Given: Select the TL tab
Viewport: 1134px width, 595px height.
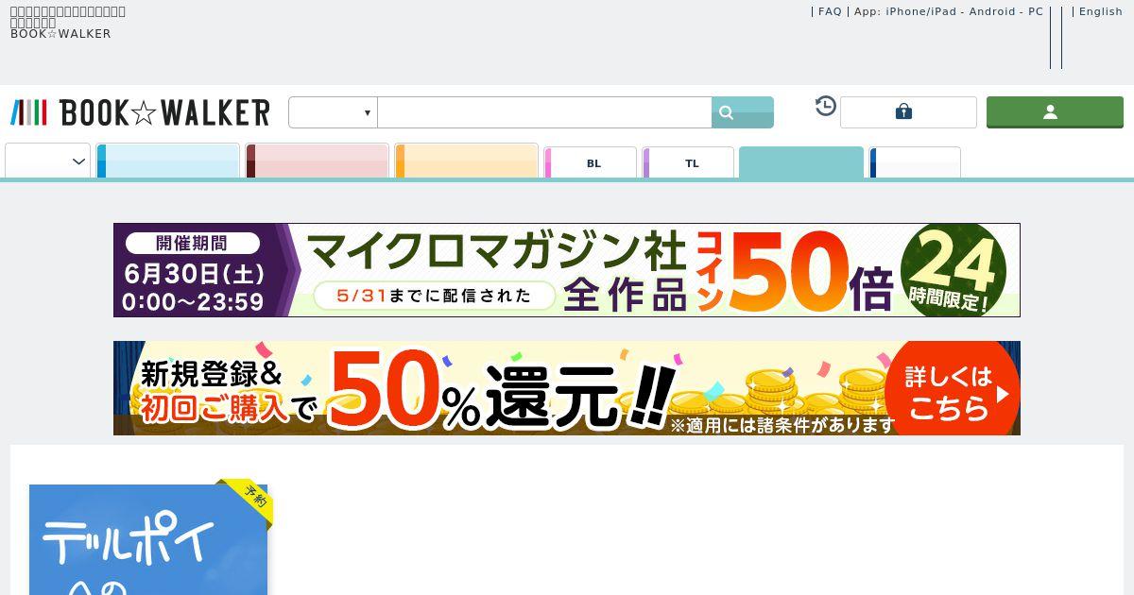Looking at the screenshot, I should (689, 162).
